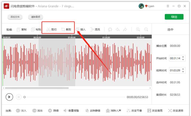Select the 剪切 (cut) scissors tool
This screenshot has height=116, width=191.
coord(51,29)
